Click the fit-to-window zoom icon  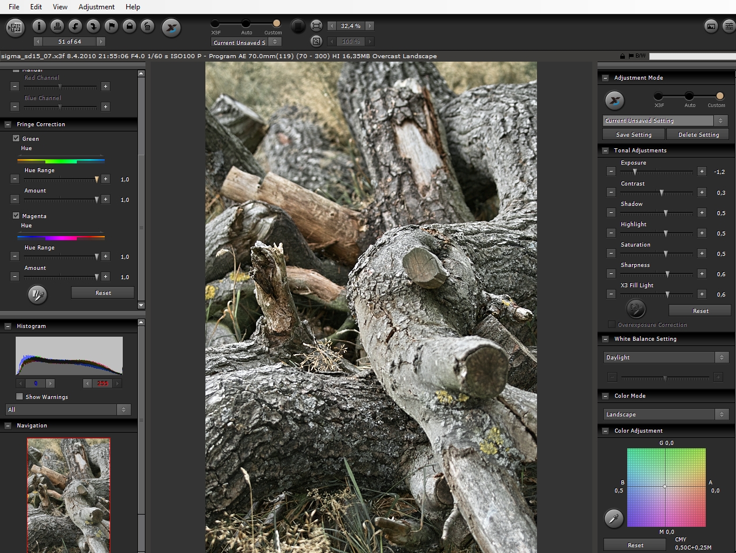pyautogui.click(x=317, y=26)
